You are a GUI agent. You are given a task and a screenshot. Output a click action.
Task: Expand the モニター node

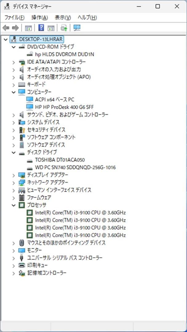[14, 251]
